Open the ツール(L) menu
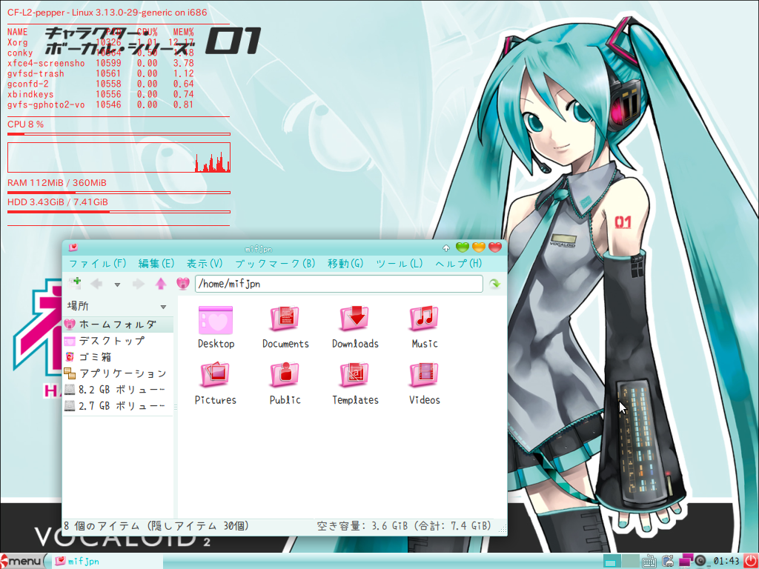This screenshot has height=569, width=759. coord(400,263)
